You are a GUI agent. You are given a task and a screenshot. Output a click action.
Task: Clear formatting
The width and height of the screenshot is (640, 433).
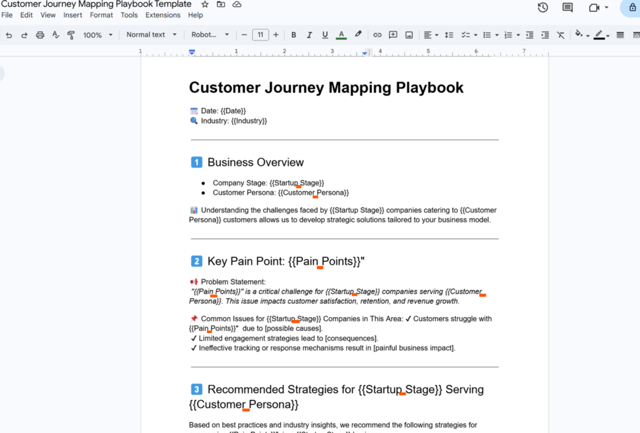coord(561,35)
